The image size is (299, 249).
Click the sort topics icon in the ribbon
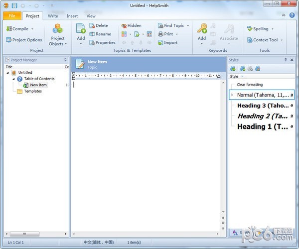149,34
